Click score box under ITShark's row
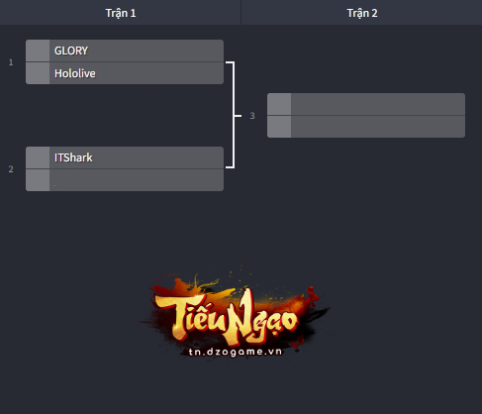Image resolution: width=482 pixels, height=414 pixels. click(38, 180)
